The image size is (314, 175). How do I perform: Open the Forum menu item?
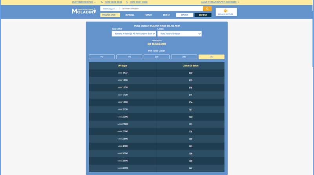[x=148, y=15]
